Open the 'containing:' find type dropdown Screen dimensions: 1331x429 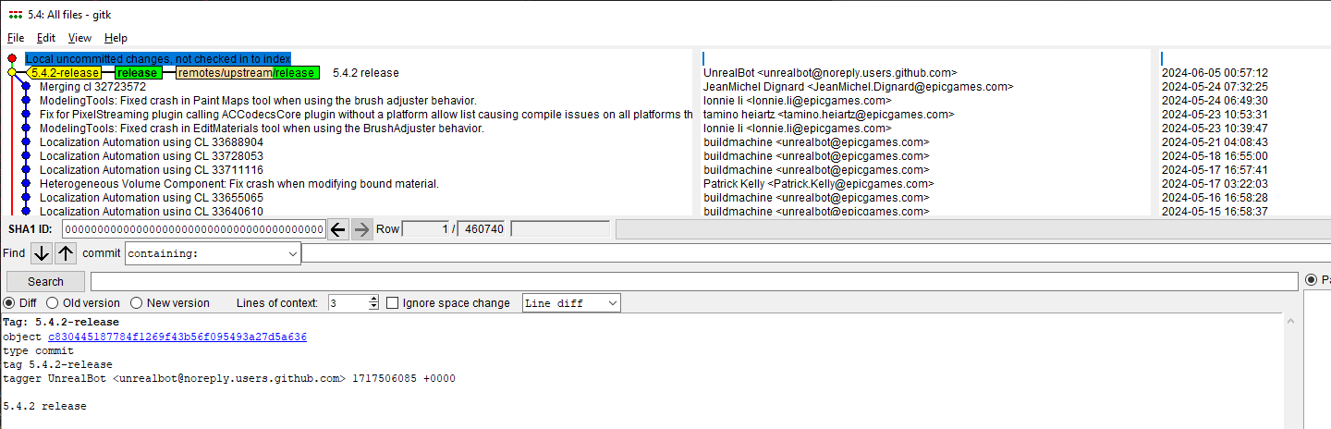213,253
